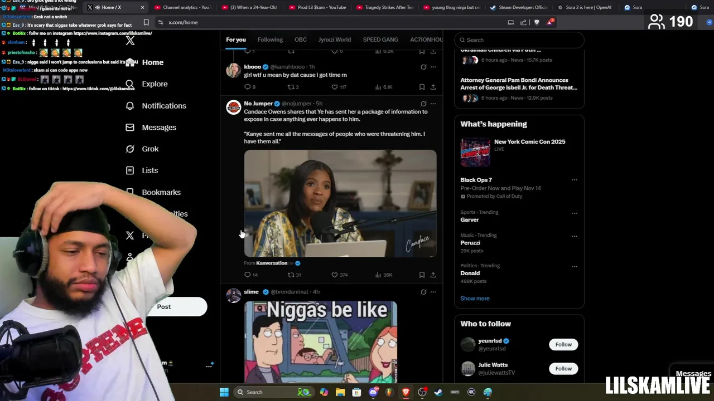Click Grok explain icon on No Jumper's post
Image resolution: width=714 pixels, height=401 pixels.
pos(423,104)
